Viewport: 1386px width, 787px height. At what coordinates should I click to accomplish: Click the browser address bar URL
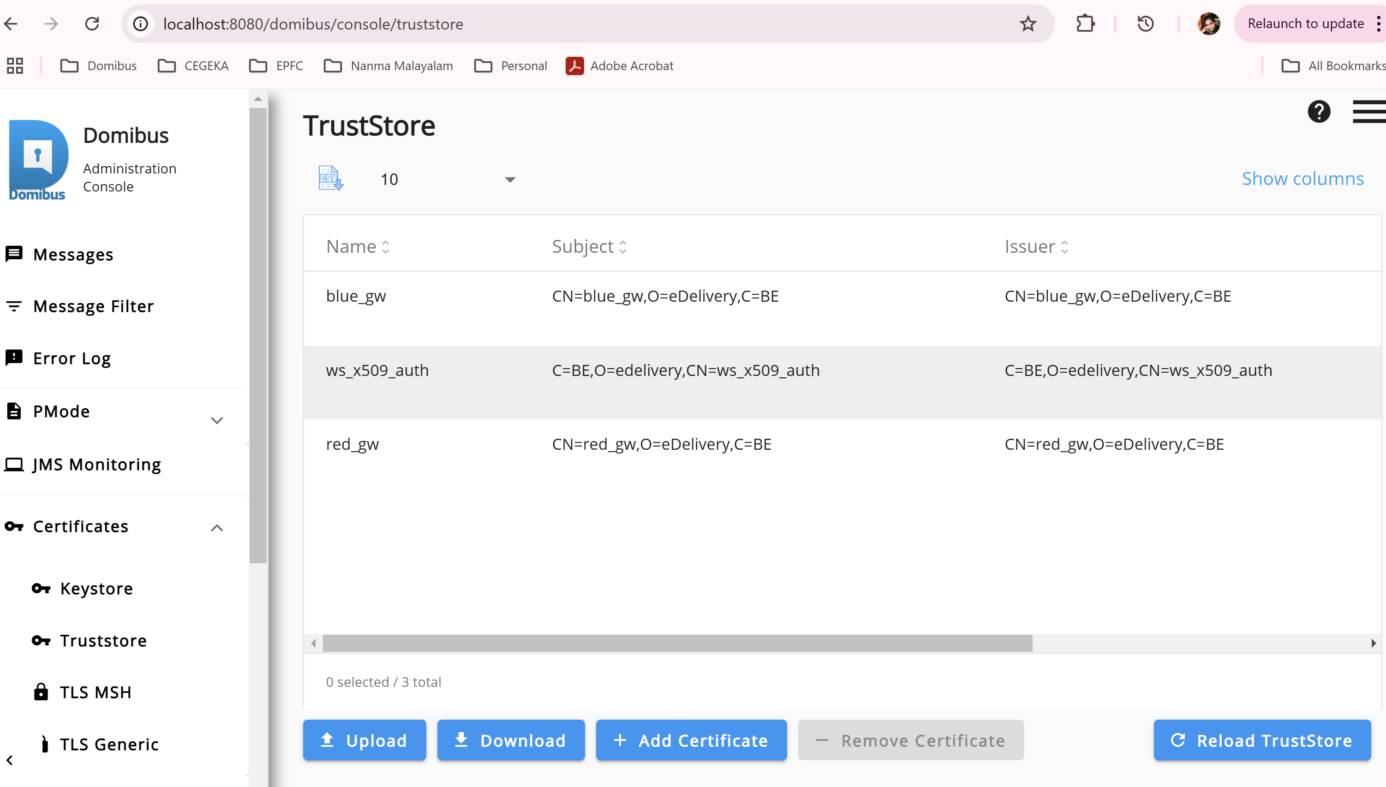pos(313,24)
